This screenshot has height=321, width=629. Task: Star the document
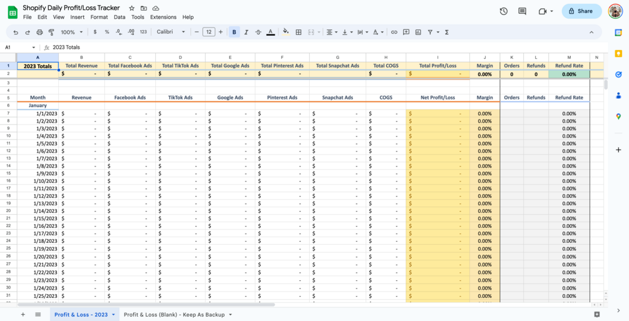click(x=131, y=8)
